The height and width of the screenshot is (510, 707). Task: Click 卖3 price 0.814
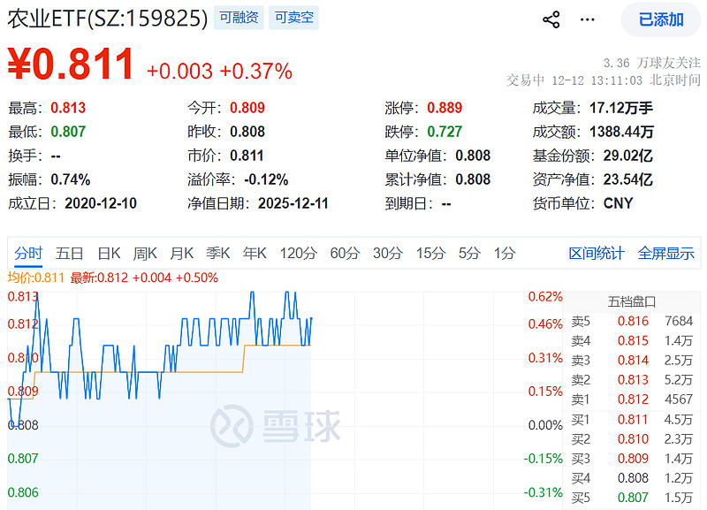[x=633, y=361]
